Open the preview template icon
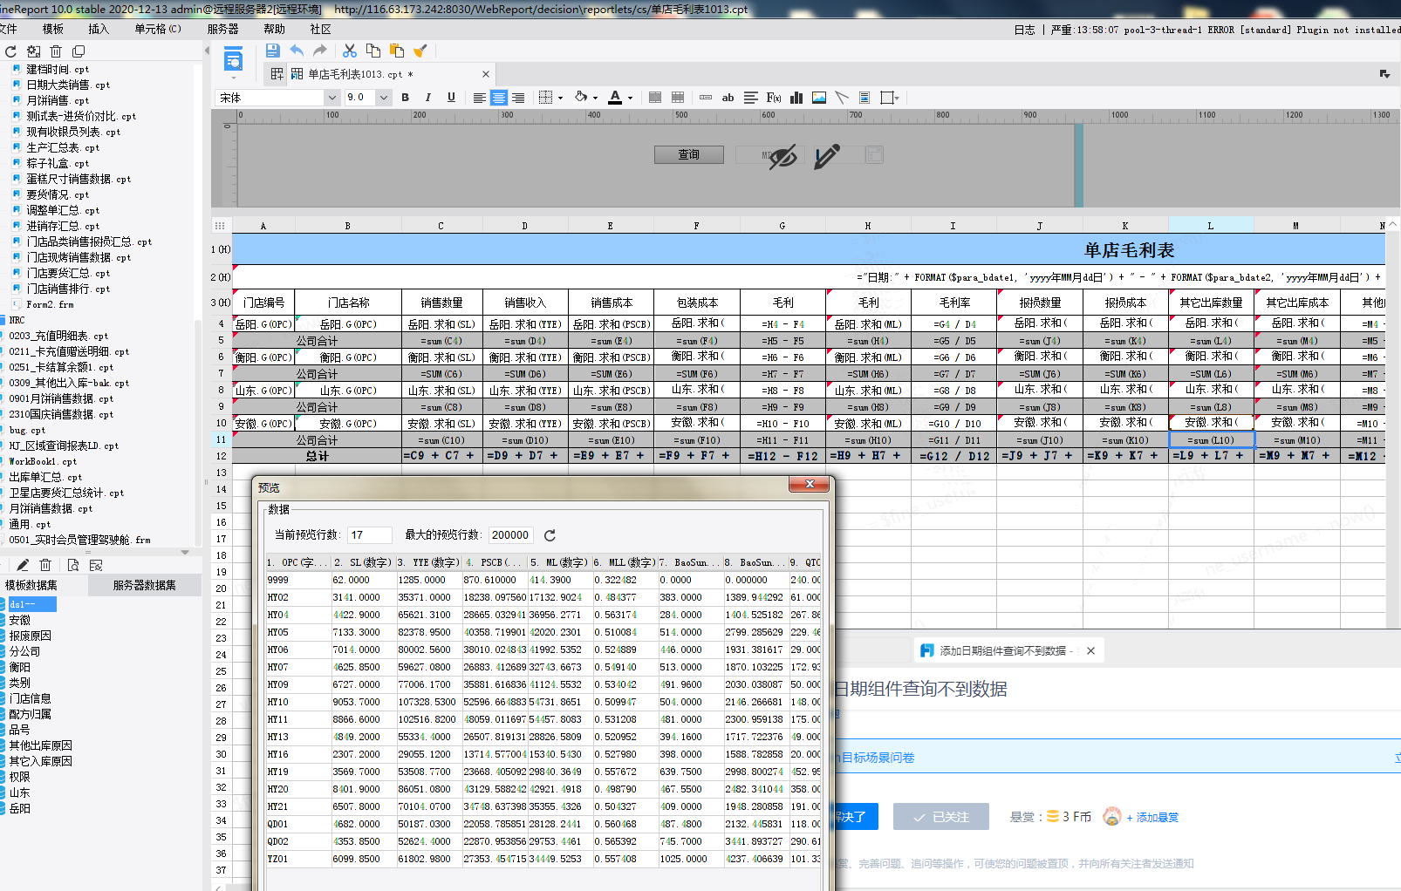The image size is (1401, 891). [233, 61]
